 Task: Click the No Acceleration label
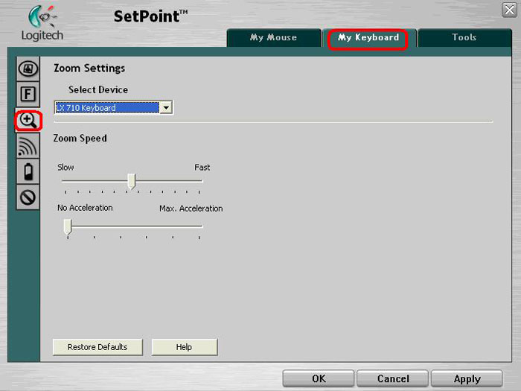85,208
